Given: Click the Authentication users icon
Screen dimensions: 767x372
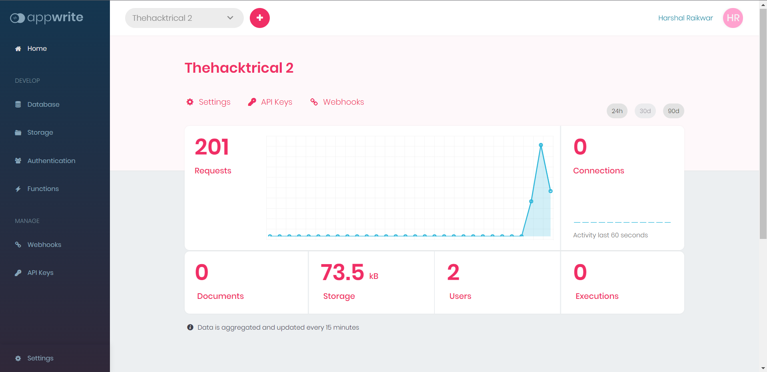Looking at the screenshot, I should pyautogui.click(x=18, y=161).
